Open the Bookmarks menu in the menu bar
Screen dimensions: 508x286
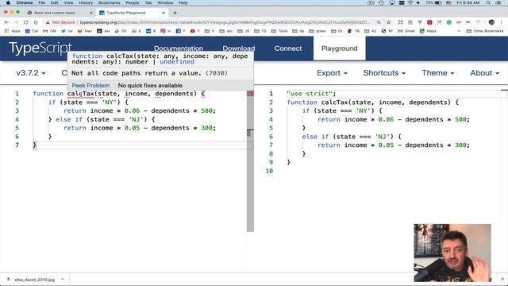[110, 2]
